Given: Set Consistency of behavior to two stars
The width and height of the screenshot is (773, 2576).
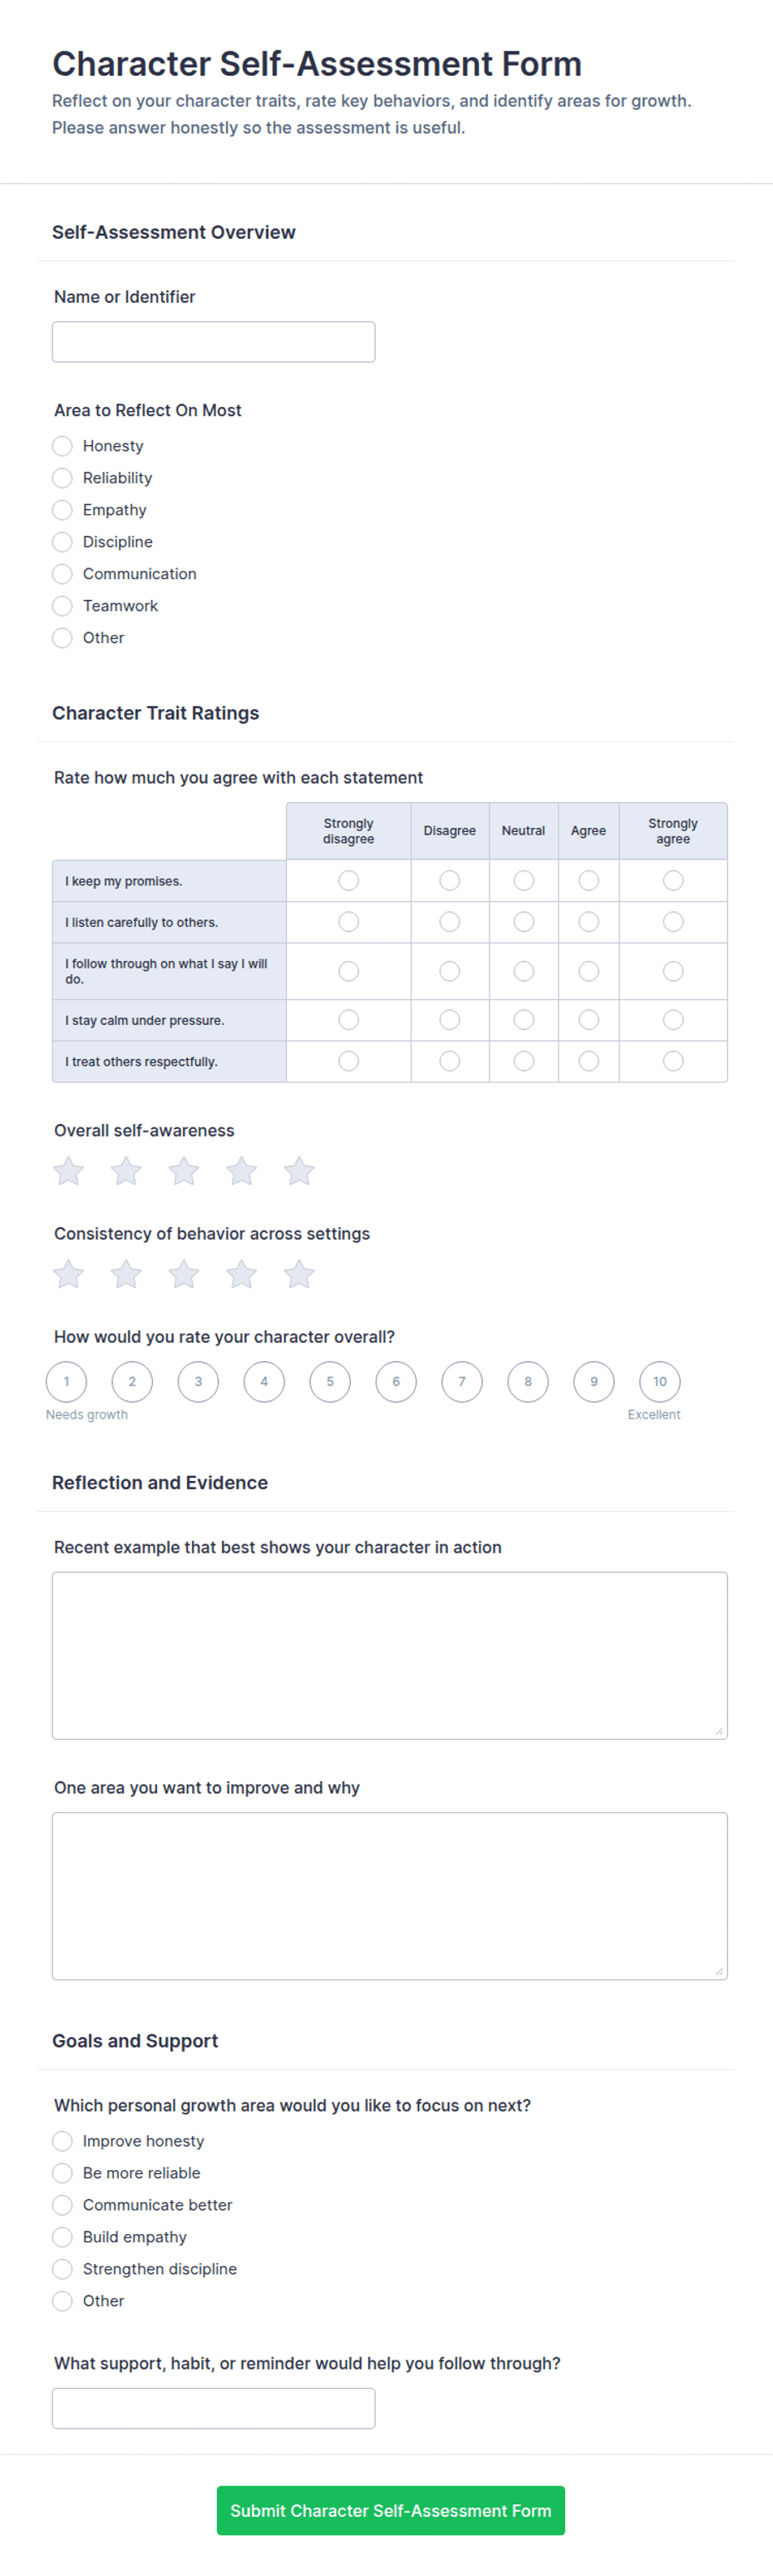Looking at the screenshot, I should point(126,1274).
